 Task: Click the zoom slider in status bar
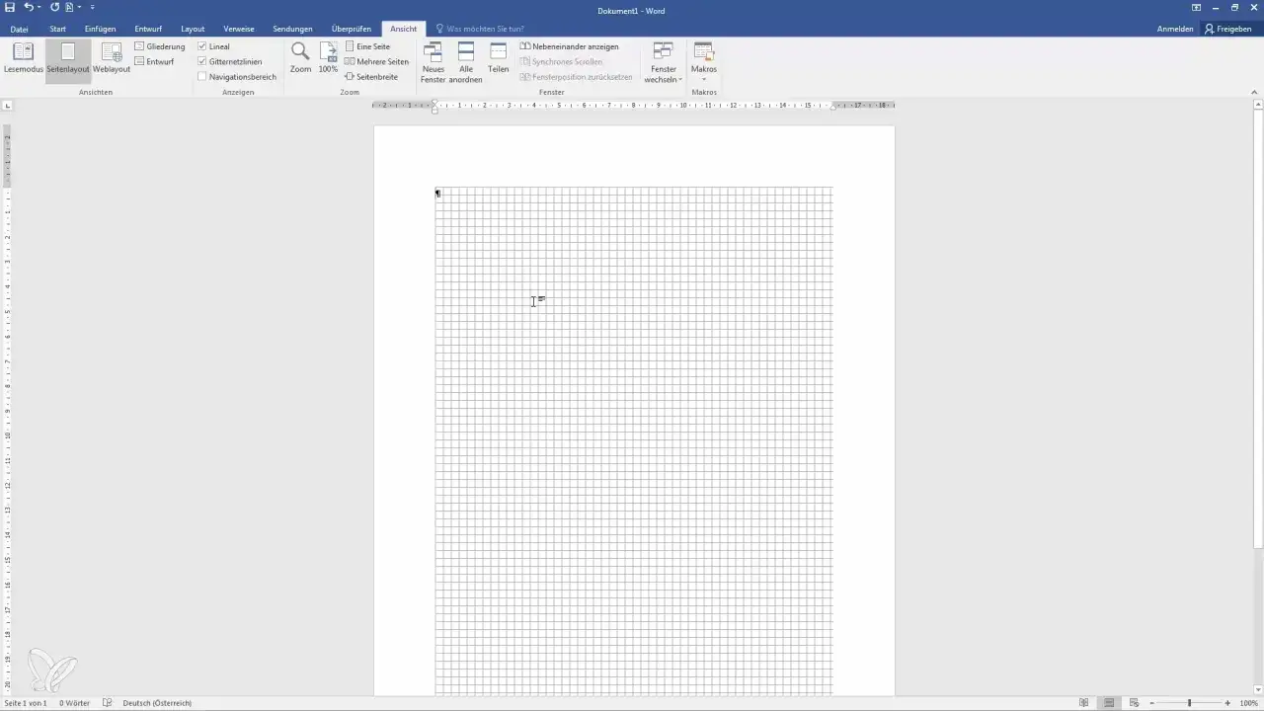click(1189, 703)
